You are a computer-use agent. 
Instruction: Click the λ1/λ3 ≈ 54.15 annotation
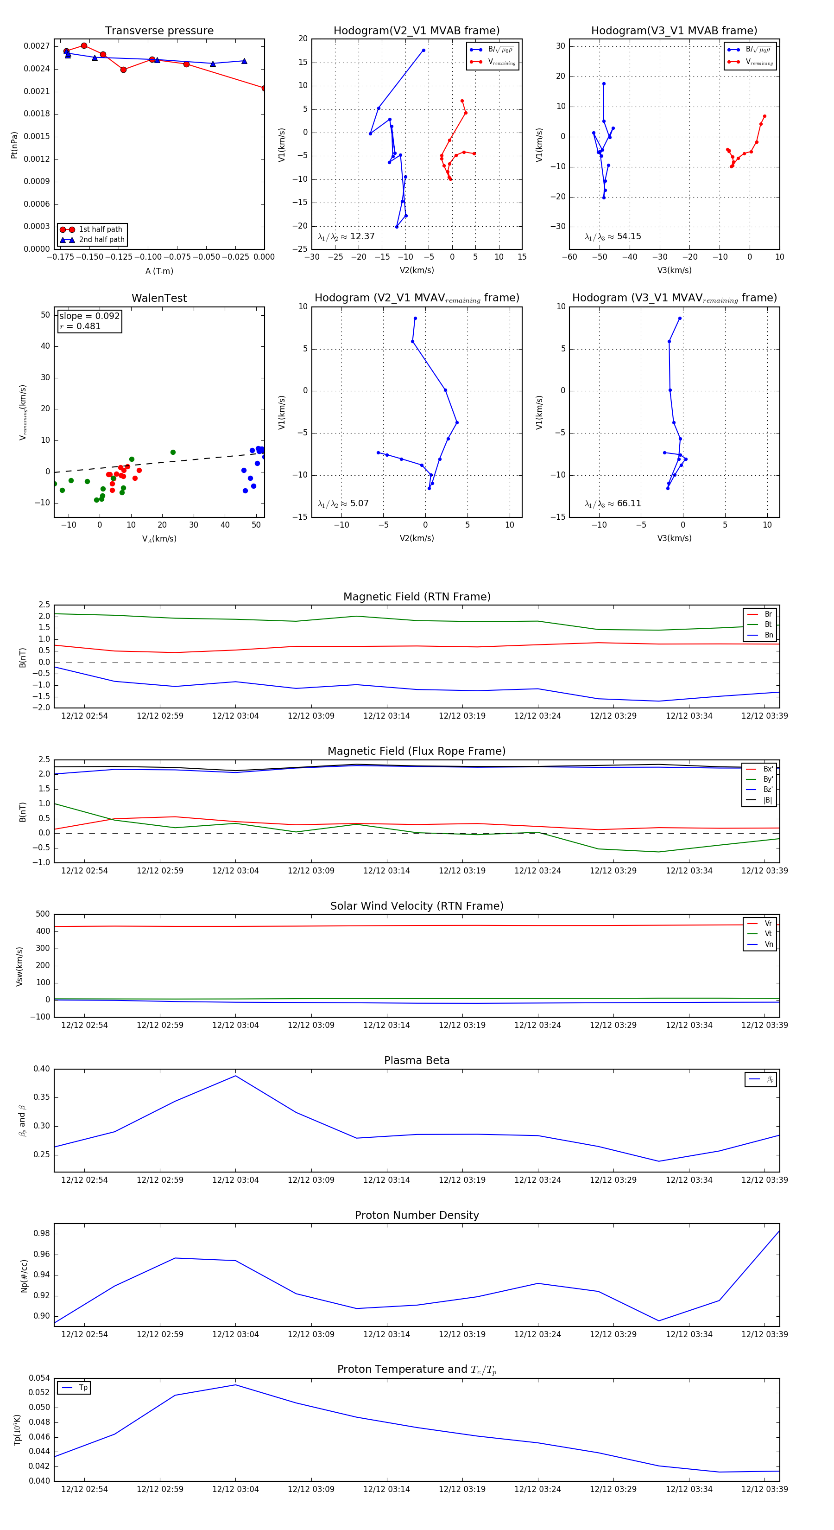click(613, 236)
